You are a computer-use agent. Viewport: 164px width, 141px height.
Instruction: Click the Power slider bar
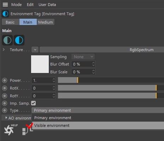pyautogui.click(x=111, y=80)
